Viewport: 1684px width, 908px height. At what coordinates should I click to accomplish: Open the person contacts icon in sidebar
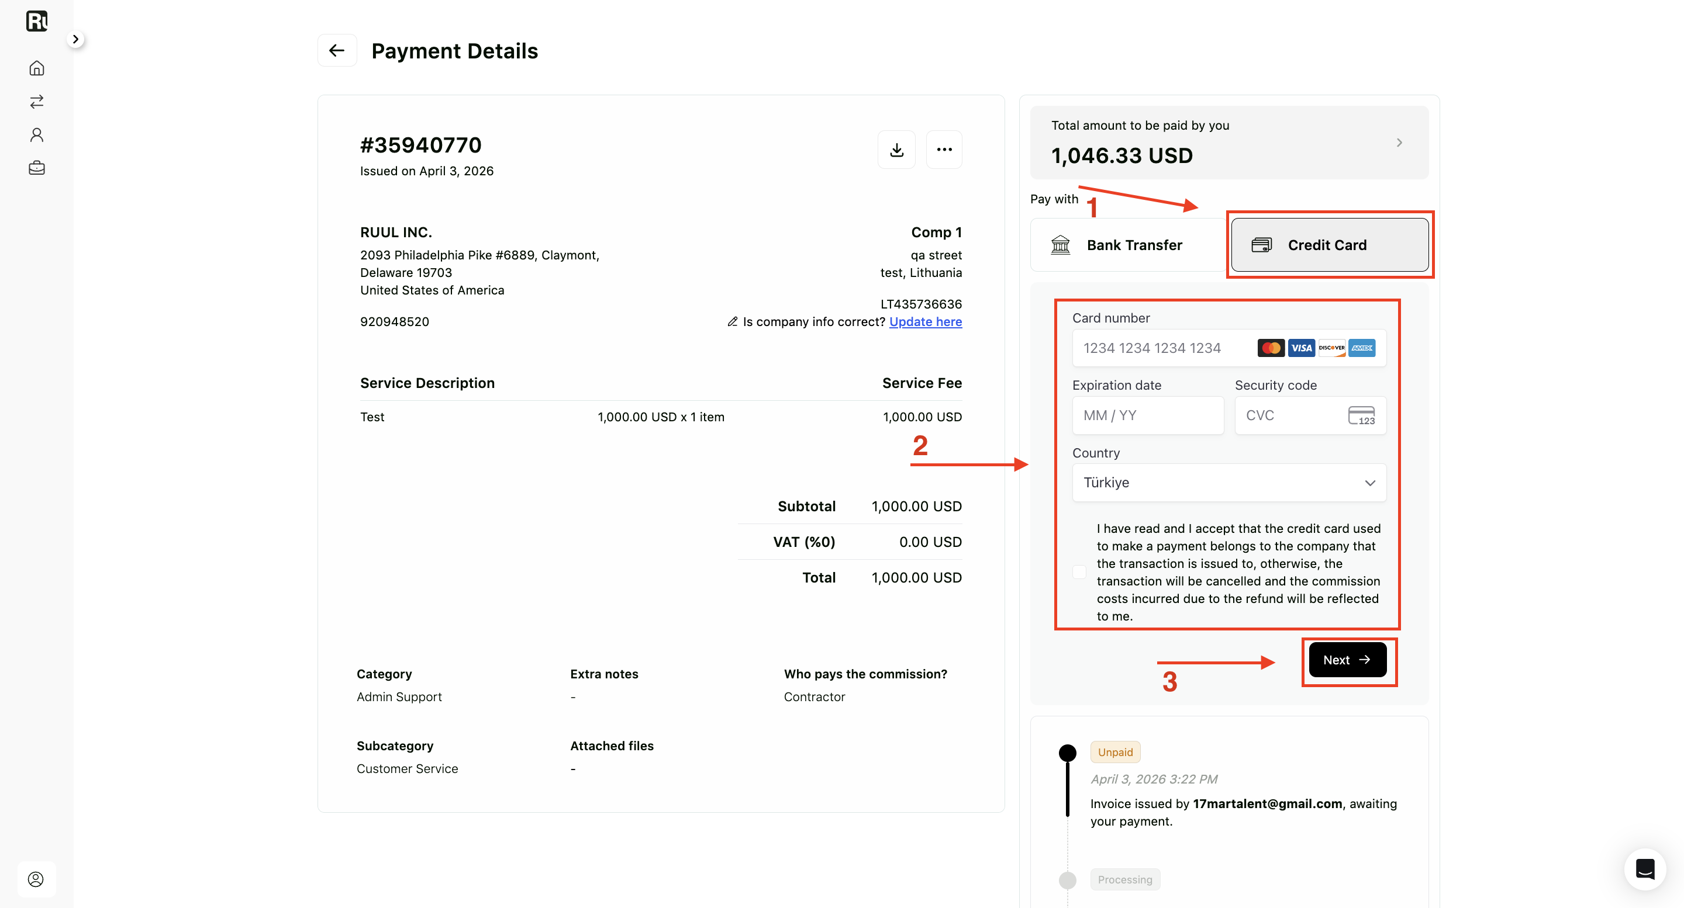37,134
